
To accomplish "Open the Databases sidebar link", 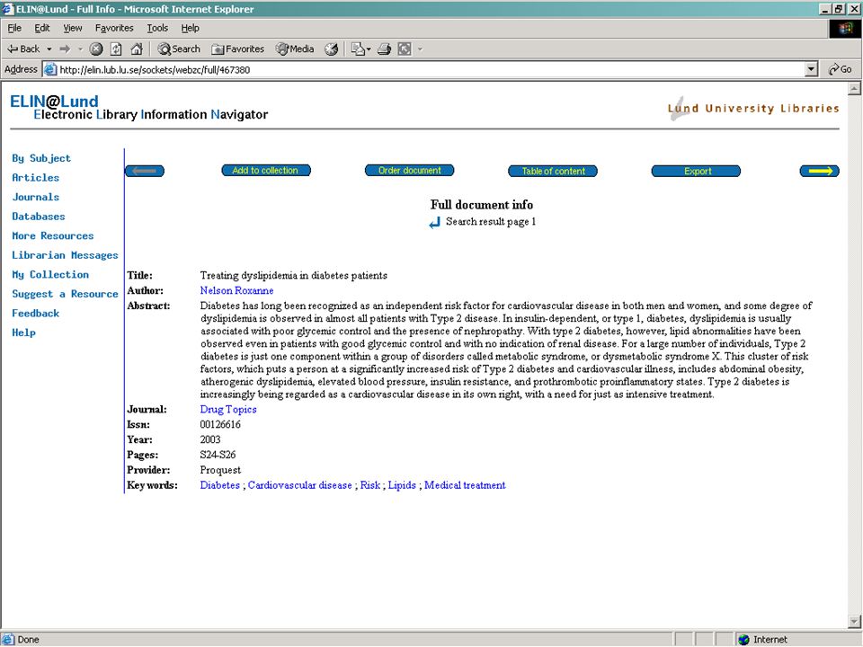I will click(x=38, y=217).
